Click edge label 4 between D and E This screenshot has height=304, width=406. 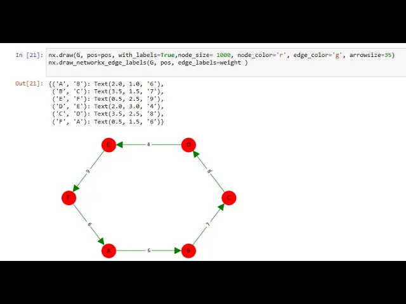click(148, 144)
